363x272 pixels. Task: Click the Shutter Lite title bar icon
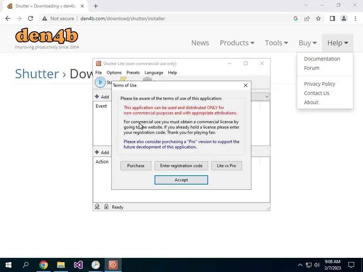click(x=99, y=64)
